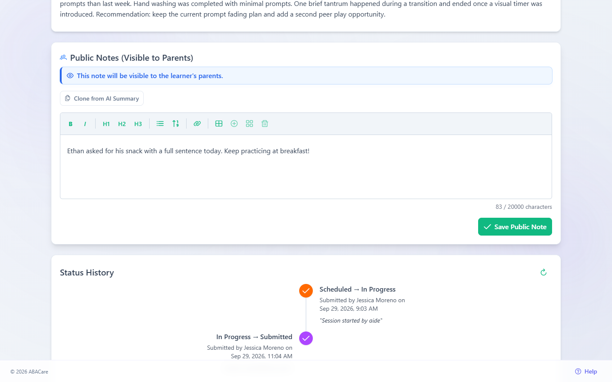This screenshot has height=382, width=612.
Task: Apply Heading 3 style
Action: pos(138,124)
